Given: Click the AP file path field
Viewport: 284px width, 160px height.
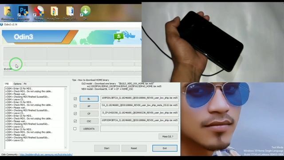Looking at the screenshot, I should click(139, 106).
